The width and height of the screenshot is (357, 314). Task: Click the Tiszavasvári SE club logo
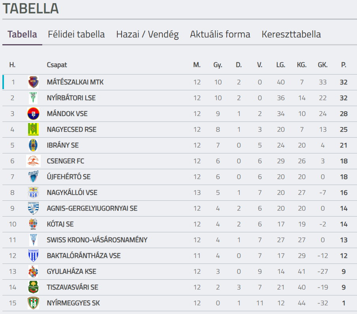coord(33,287)
